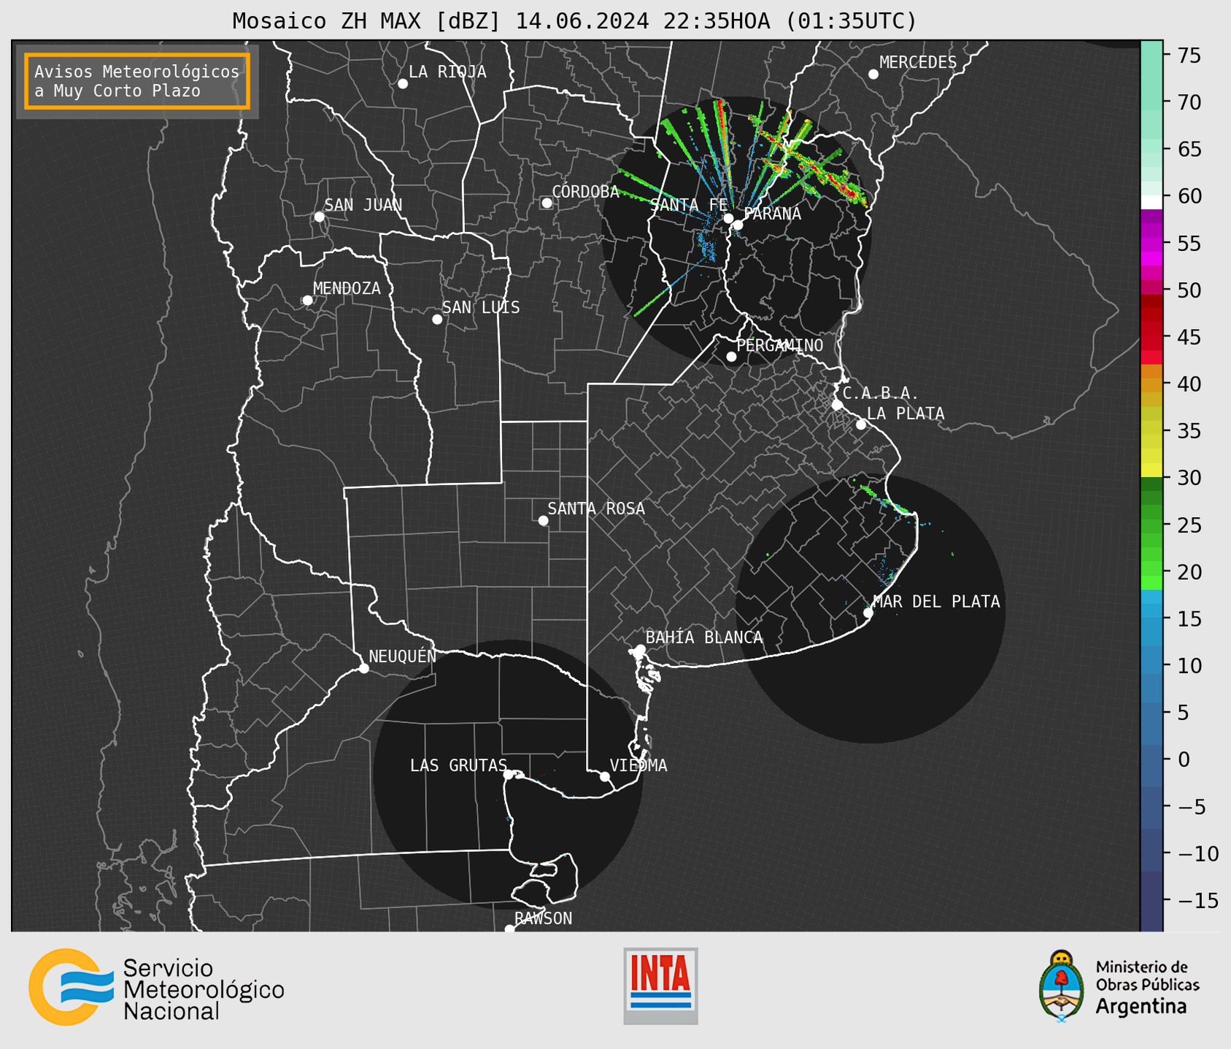Click the SAN JUAN city marker dot
The image size is (1231, 1049).
(319, 217)
